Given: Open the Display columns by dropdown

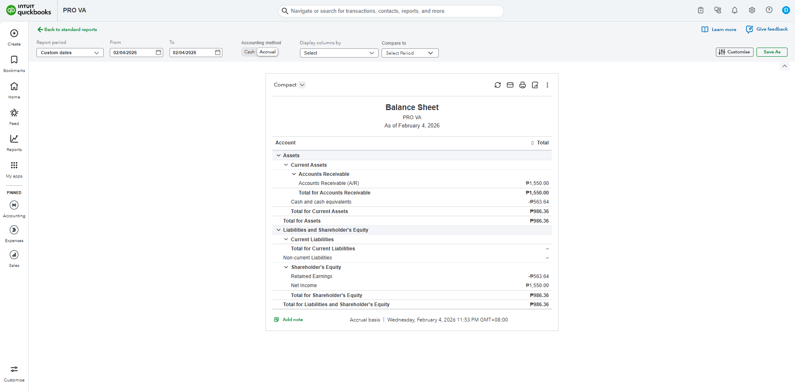Looking at the screenshot, I should tap(339, 53).
